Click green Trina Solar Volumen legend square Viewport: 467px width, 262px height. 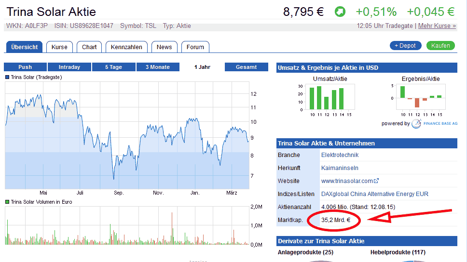coord(7,202)
